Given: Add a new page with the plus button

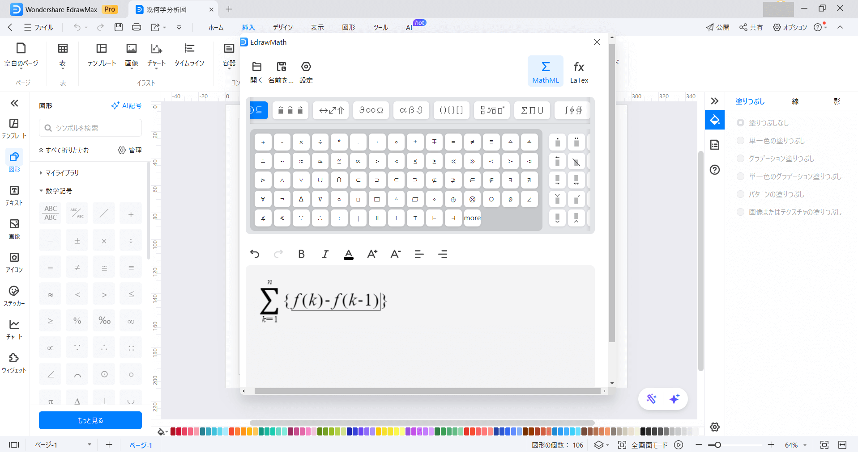Looking at the screenshot, I should [x=109, y=444].
